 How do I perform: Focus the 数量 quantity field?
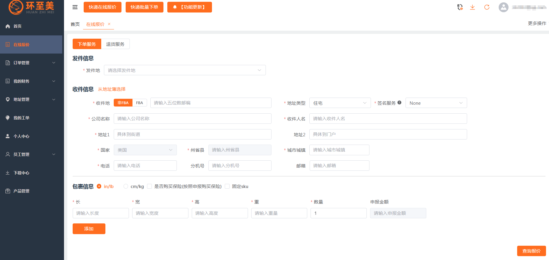click(339, 213)
